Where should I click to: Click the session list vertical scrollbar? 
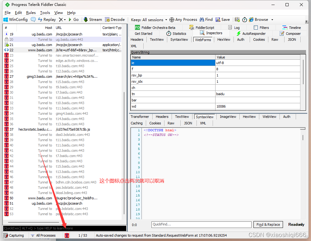click(124, 153)
